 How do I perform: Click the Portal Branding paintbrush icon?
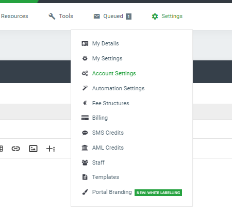tap(85, 192)
